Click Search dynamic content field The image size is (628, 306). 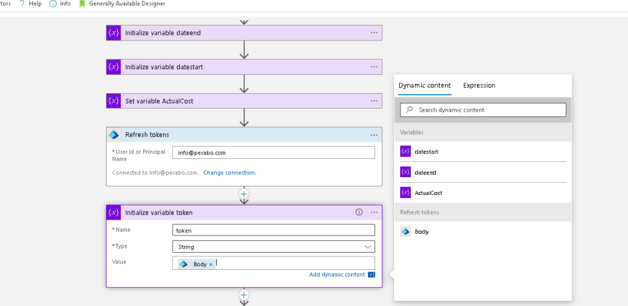[483, 110]
